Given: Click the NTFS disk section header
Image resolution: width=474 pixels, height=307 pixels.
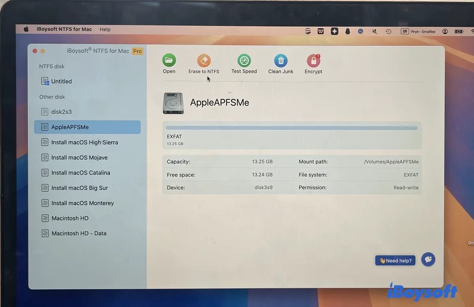Looking at the screenshot, I should (52, 66).
